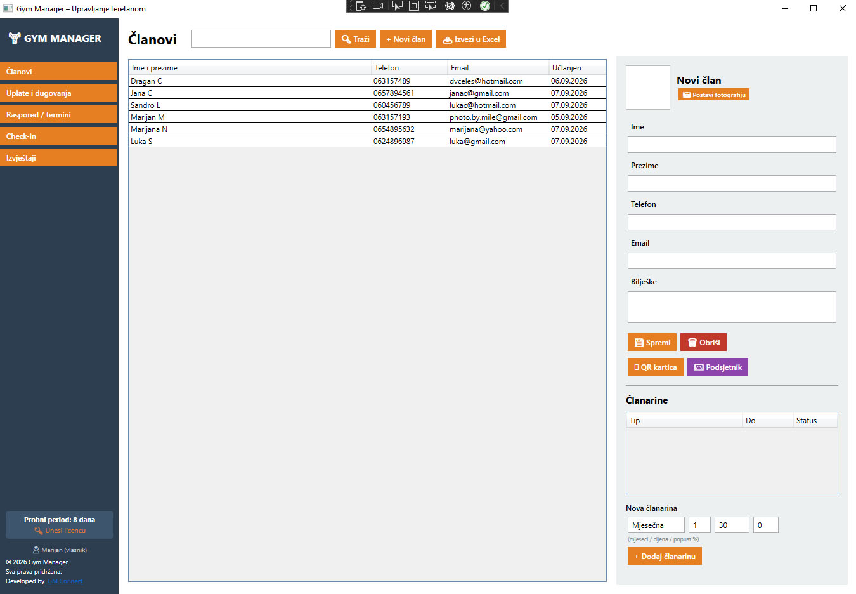This screenshot has height=594, width=856.
Task: Open the binding failures braces icon
Action: point(450,6)
